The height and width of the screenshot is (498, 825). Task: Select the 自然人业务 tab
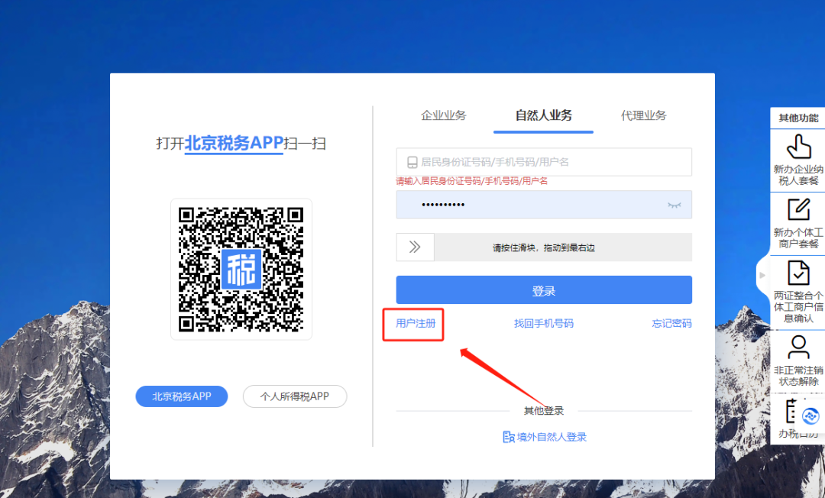tap(544, 115)
